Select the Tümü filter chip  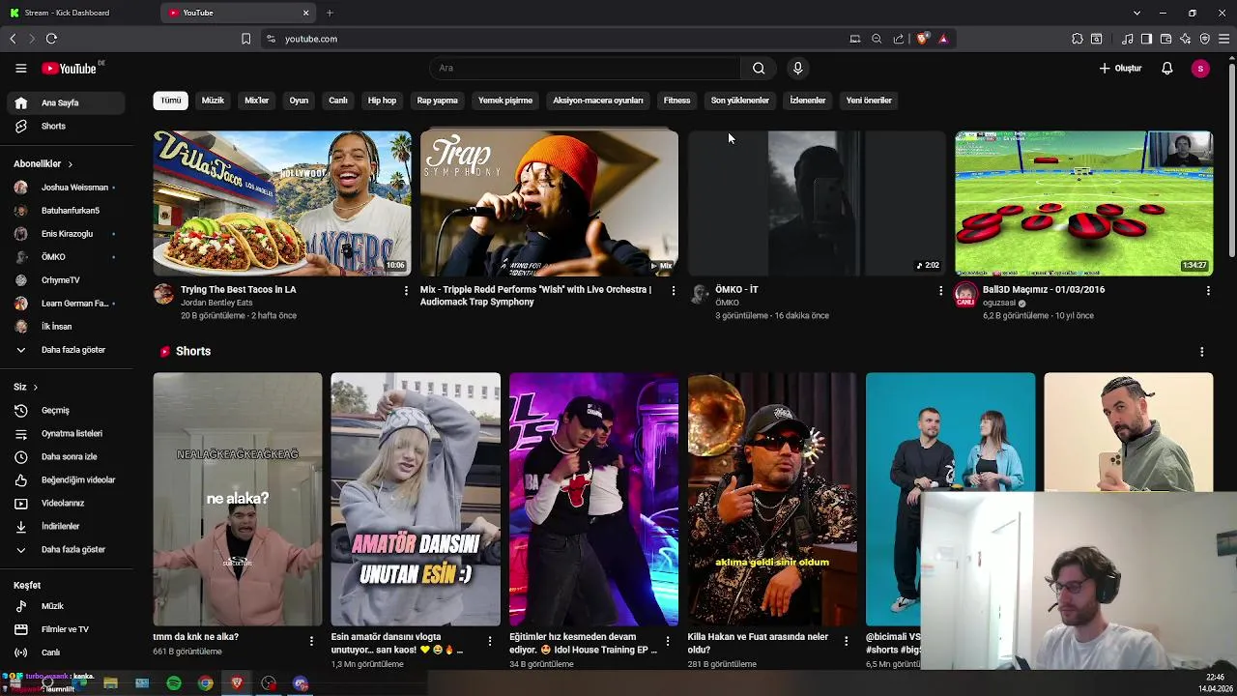pyautogui.click(x=170, y=101)
